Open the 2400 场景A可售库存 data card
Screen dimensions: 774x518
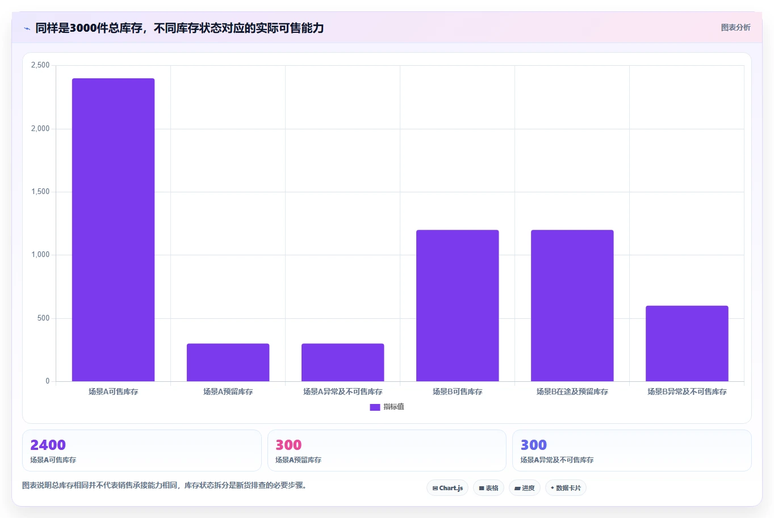(x=141, y=450)
